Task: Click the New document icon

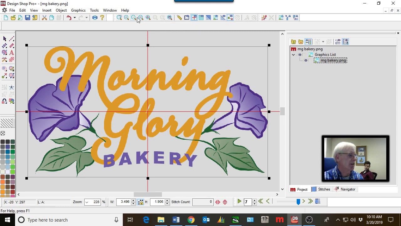Action: point(6,18)
